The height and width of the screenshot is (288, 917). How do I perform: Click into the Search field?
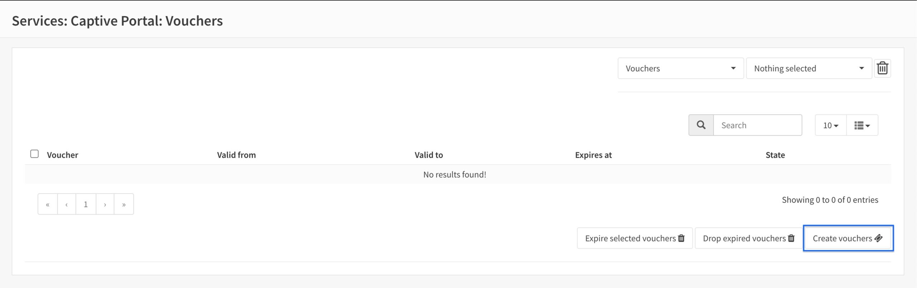coord(758,125)
